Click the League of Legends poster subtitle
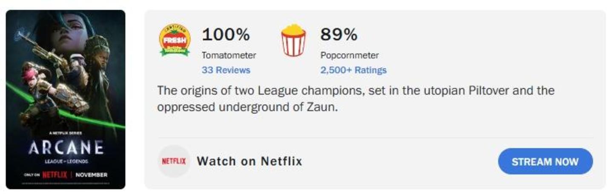 click(x=65, y=161)
